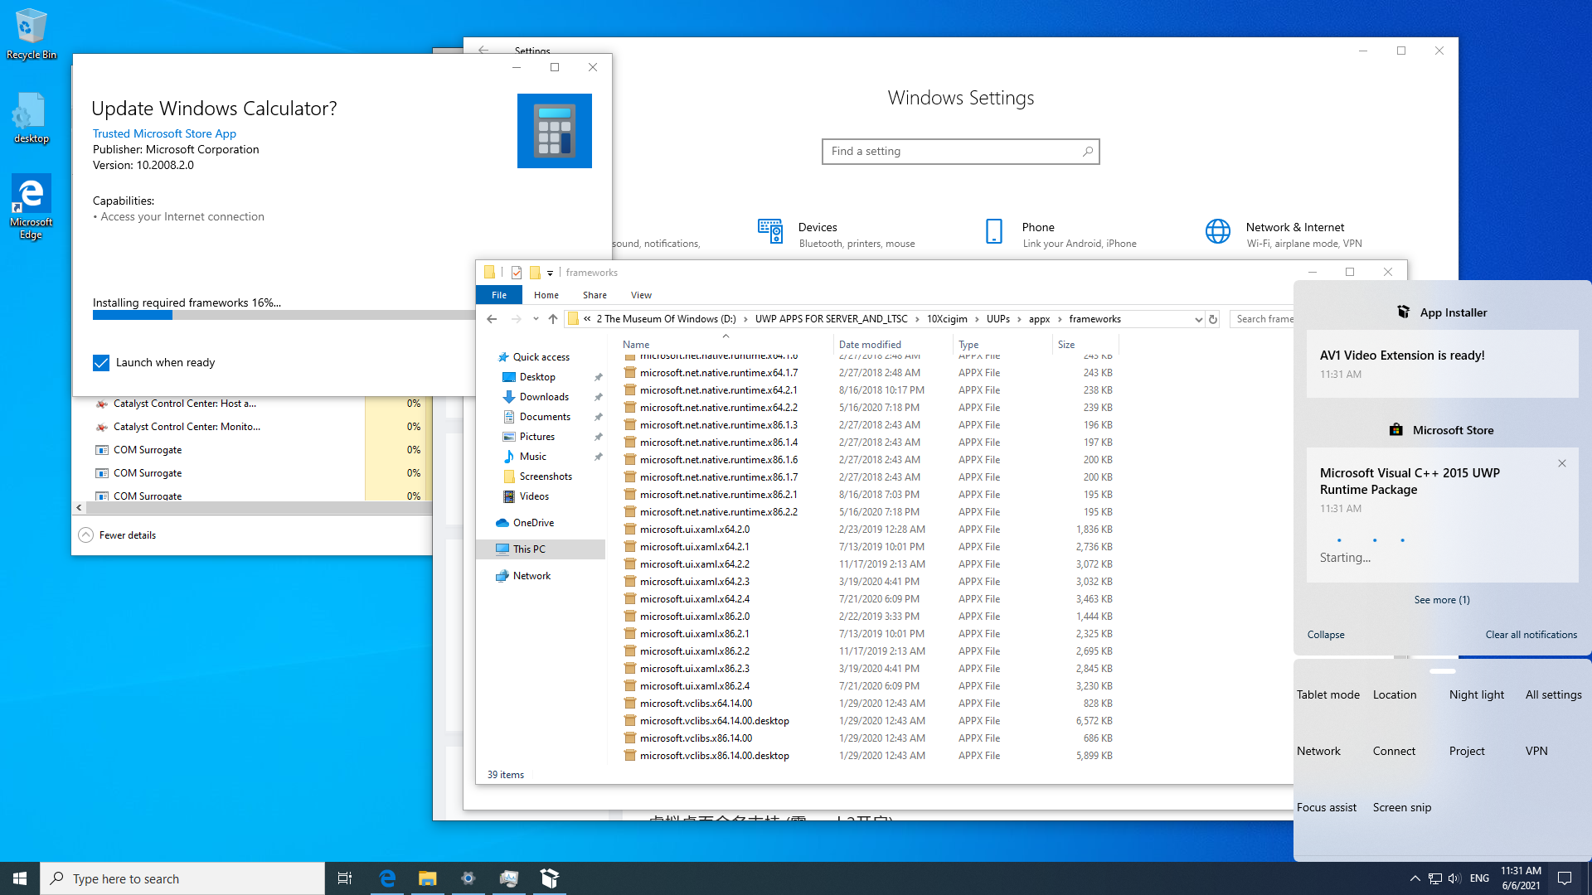Click Clear all notifications
The image size is (1592, 895).
(x=1531, y=635)
